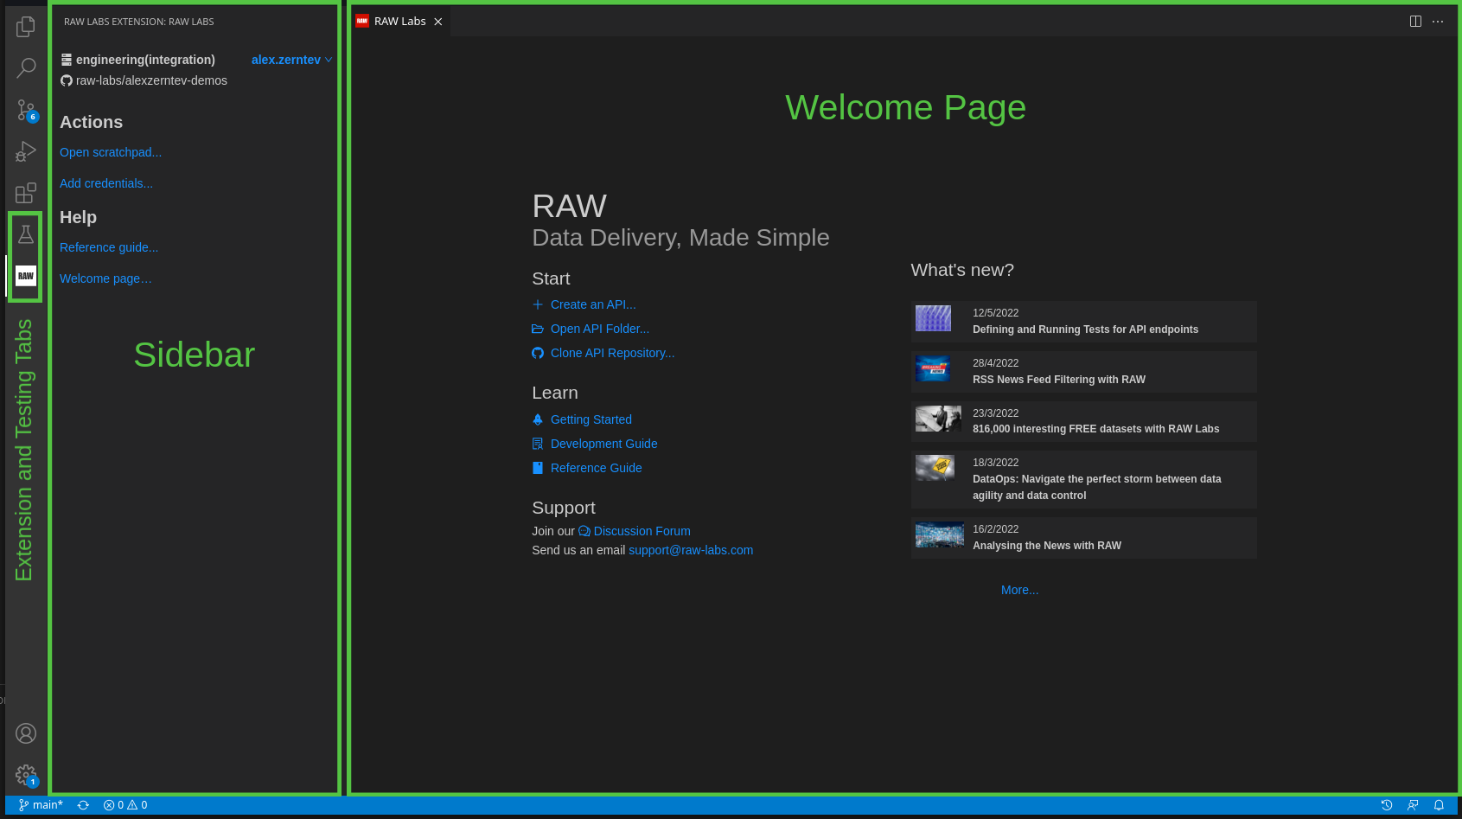Open Source Control view with badge
The height and width of the screenshot is (819, 1462).
point(26,110)
